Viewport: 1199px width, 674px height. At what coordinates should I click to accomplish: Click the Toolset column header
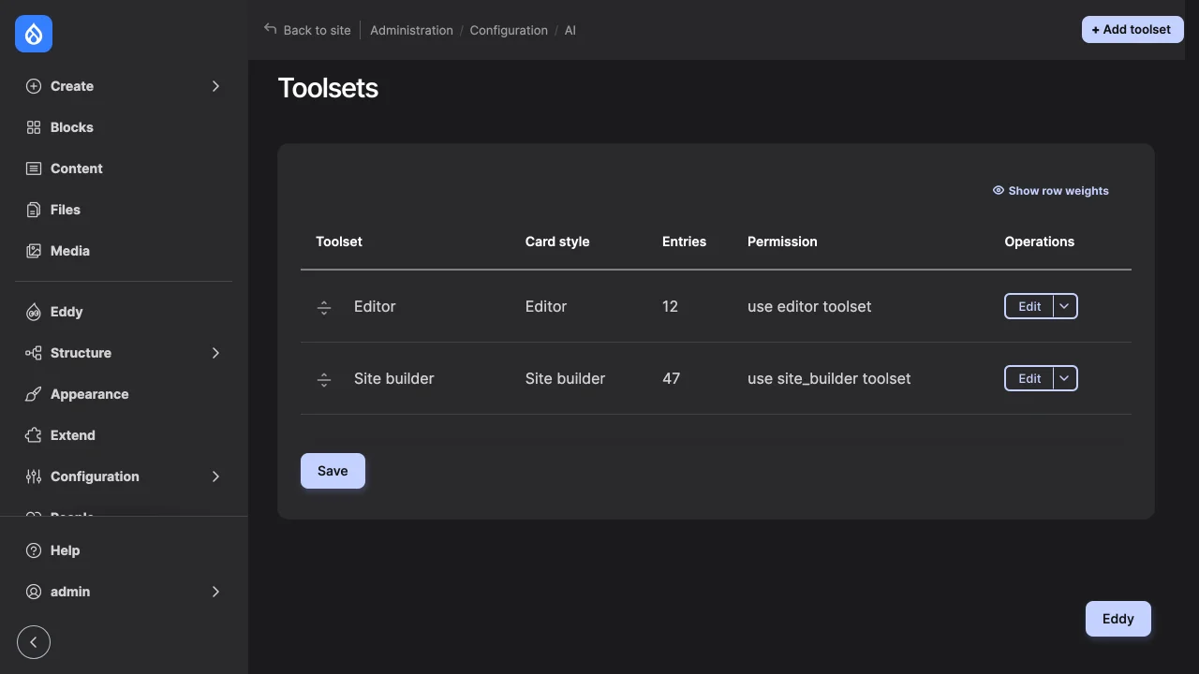click(x=339, y=242)
